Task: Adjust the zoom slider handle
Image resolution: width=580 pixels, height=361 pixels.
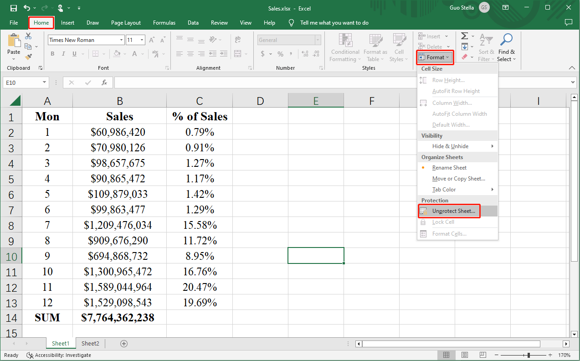Action: point(529,355)
